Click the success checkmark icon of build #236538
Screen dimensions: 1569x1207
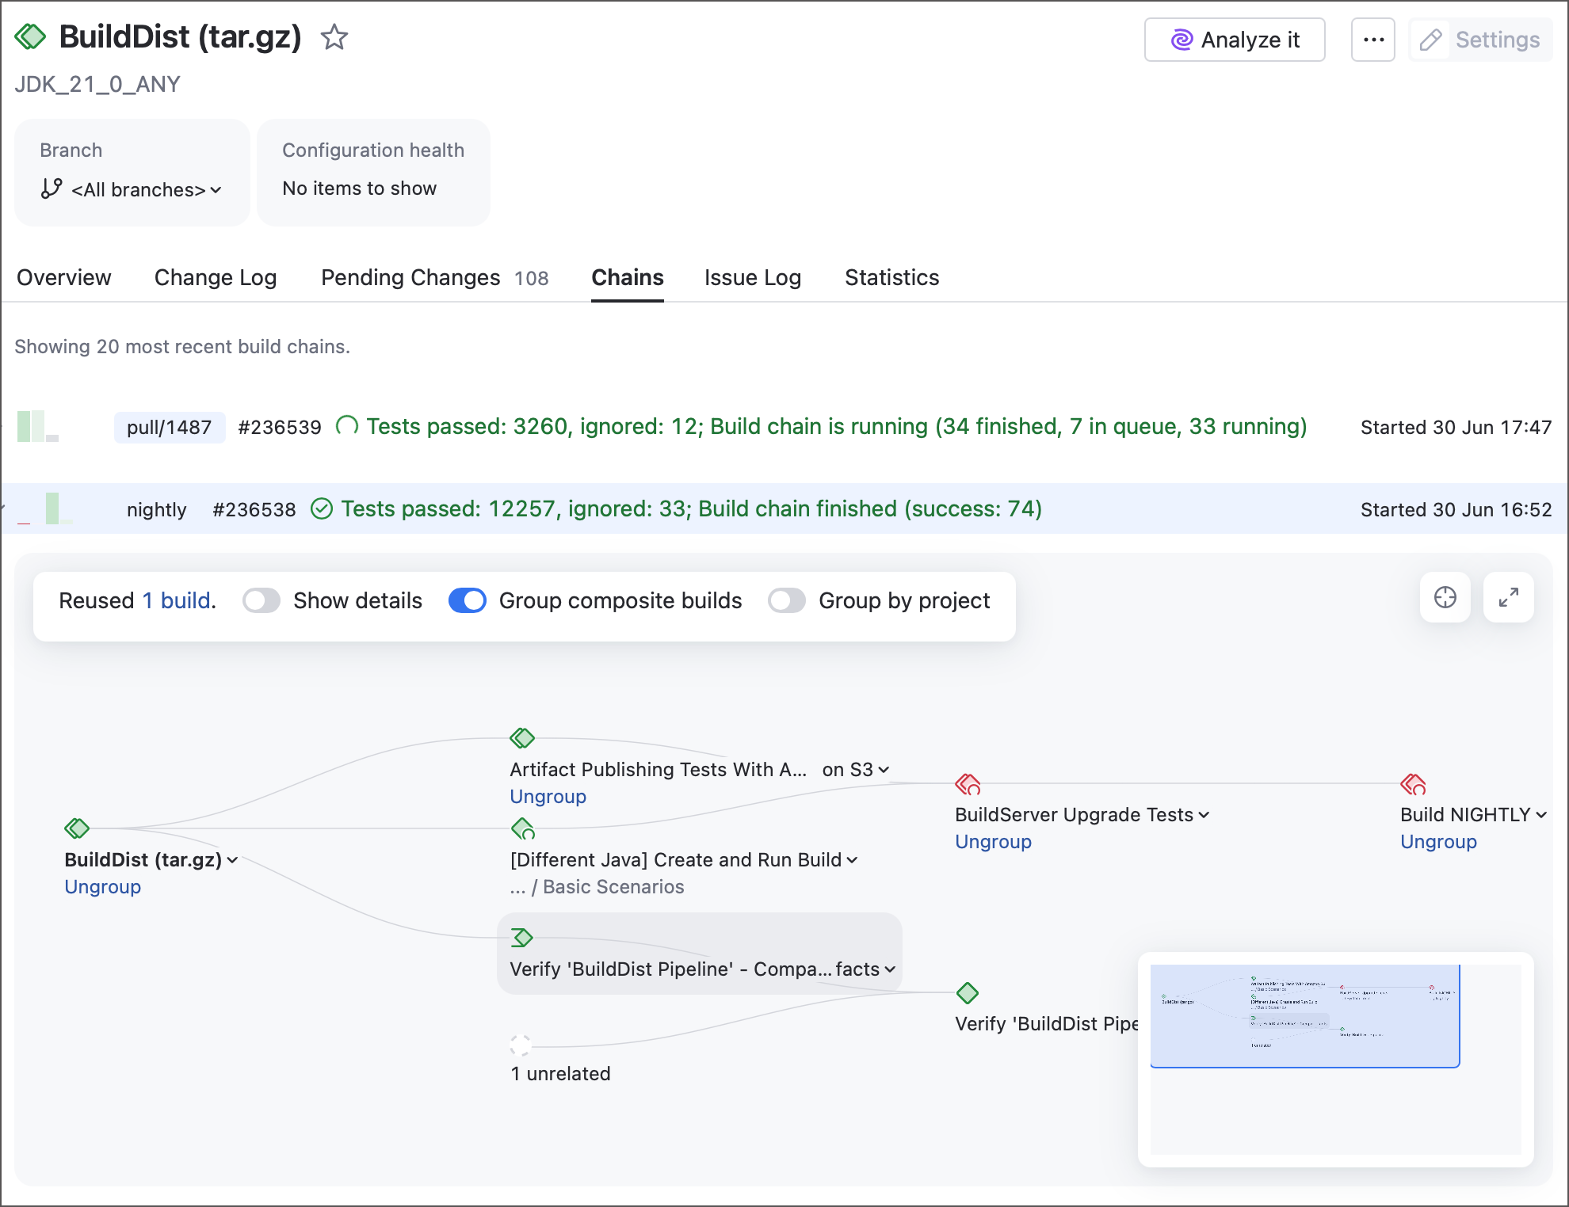322,508
